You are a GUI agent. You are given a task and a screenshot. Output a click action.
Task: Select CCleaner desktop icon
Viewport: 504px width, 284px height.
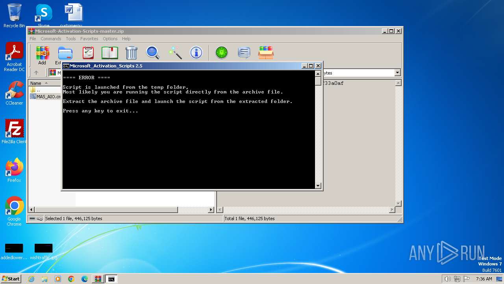tap(14, 93)
